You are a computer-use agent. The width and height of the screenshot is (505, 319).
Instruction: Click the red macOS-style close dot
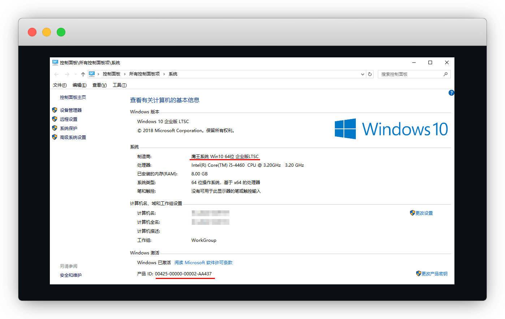[x=32, y=32]
